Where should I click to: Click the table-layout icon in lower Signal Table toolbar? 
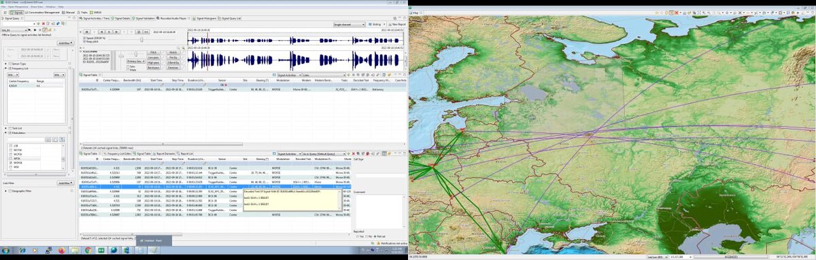pos(384,154)
